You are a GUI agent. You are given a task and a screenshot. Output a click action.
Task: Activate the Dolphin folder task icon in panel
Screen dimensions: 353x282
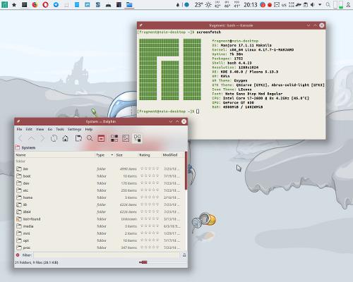[x=129, y=4]
